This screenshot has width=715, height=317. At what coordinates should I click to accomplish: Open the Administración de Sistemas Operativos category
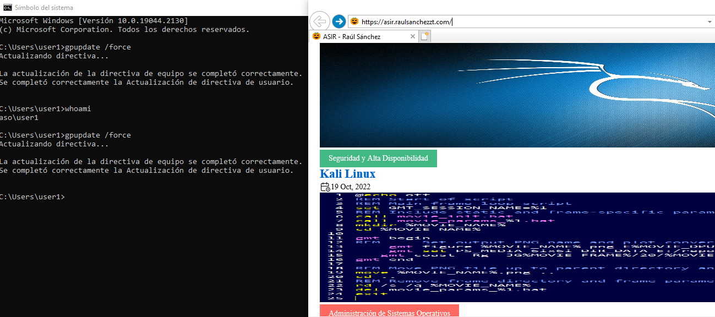[x=389, y=313]
